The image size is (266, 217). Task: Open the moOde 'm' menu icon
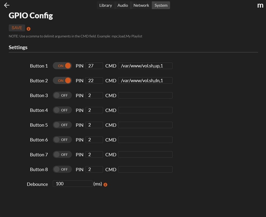click(260, 5)
